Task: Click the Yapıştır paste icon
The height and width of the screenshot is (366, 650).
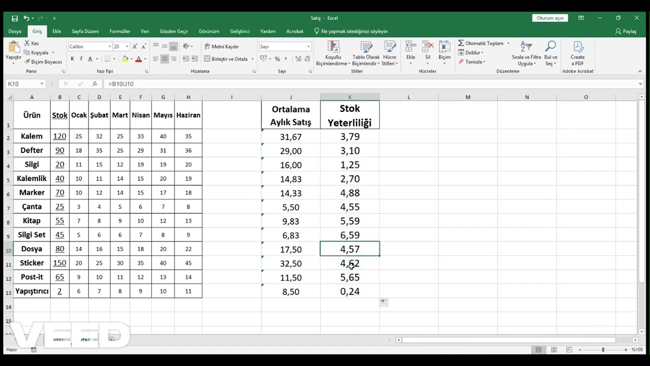Action: point(13,48)
